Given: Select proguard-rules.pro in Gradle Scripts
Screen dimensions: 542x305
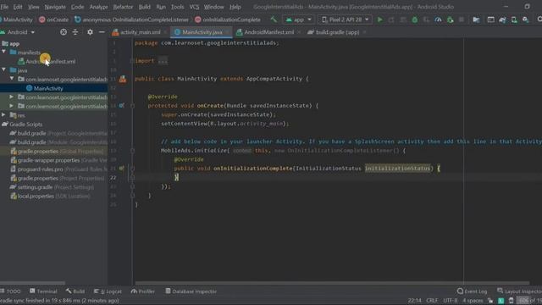Looking at the screenshot, I should pos(40,169).
